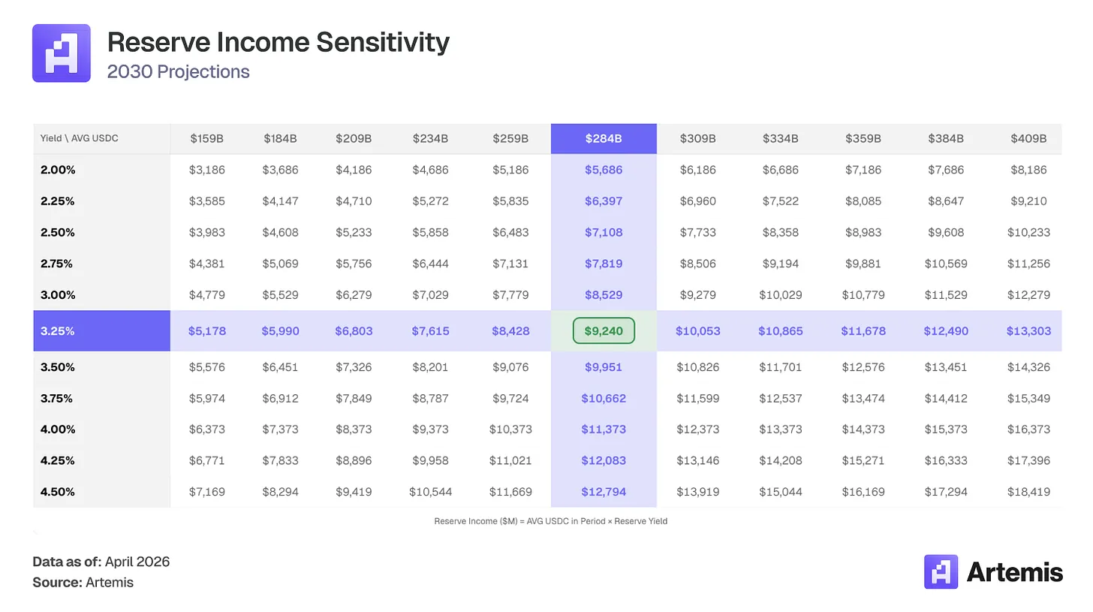The height and width of the screenshot is (612, 1093).
Task: Click the Yield \ AVG USDC corner header
Action: click(80, 139)
